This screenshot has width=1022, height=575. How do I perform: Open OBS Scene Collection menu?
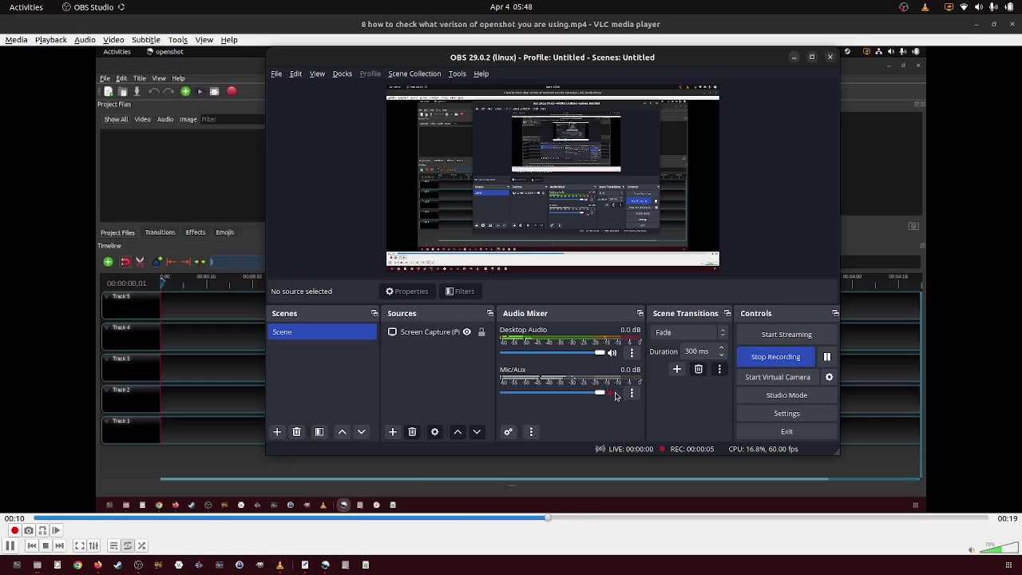pos(414,73)
